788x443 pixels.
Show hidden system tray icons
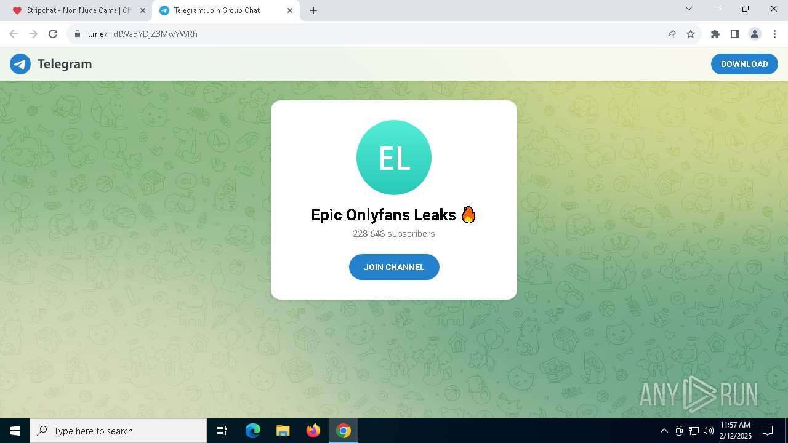click(x=664, y=431)
